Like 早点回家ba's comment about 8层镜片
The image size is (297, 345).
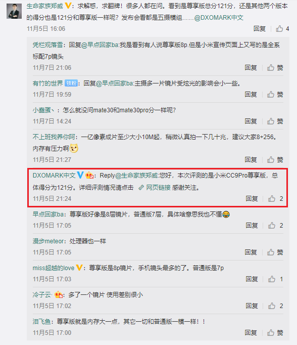pyautogui.click(x=275, y=226)
